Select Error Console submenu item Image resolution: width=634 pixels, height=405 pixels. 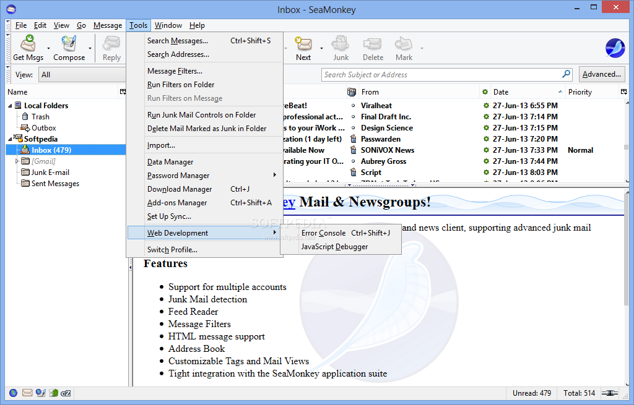click(341, 233)
